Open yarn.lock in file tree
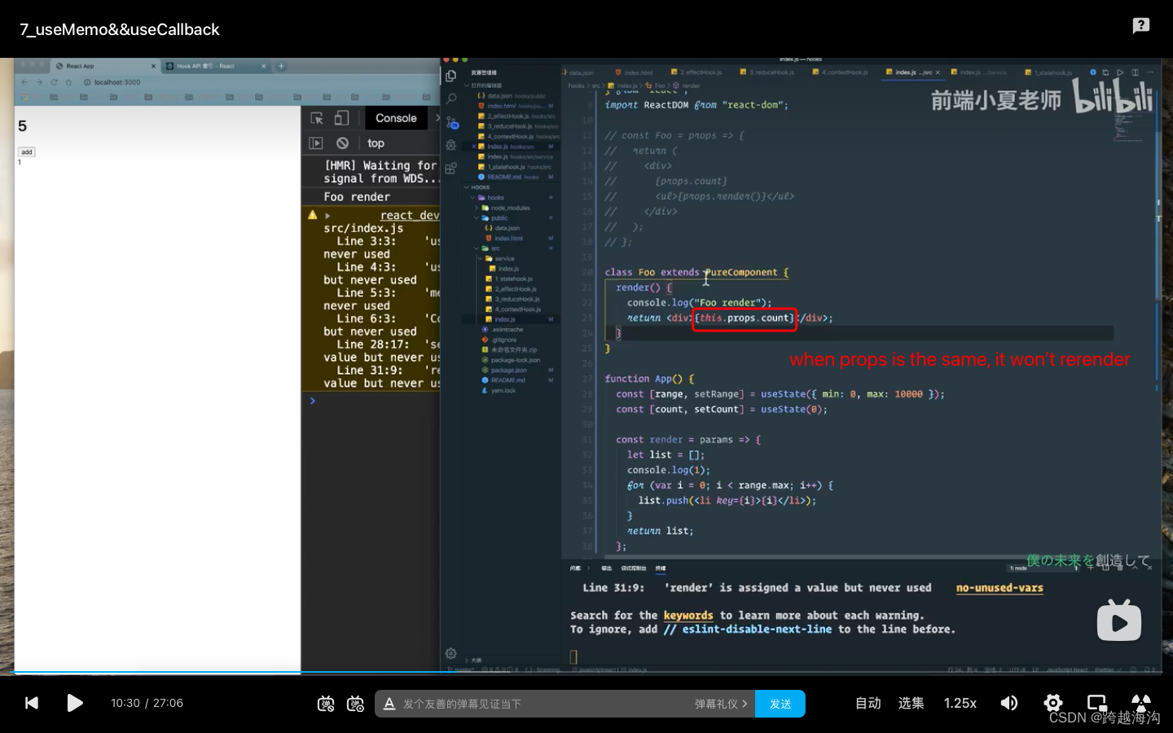The image size is (1173, 733). coord(503,390)
